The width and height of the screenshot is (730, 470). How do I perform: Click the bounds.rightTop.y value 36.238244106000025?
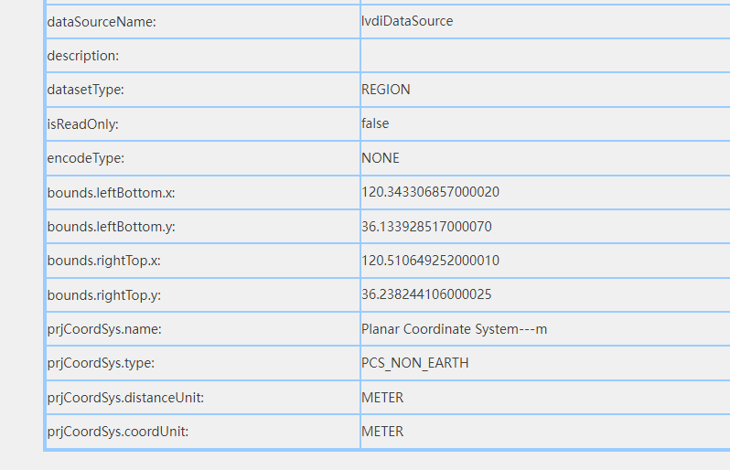coord(426,294)
